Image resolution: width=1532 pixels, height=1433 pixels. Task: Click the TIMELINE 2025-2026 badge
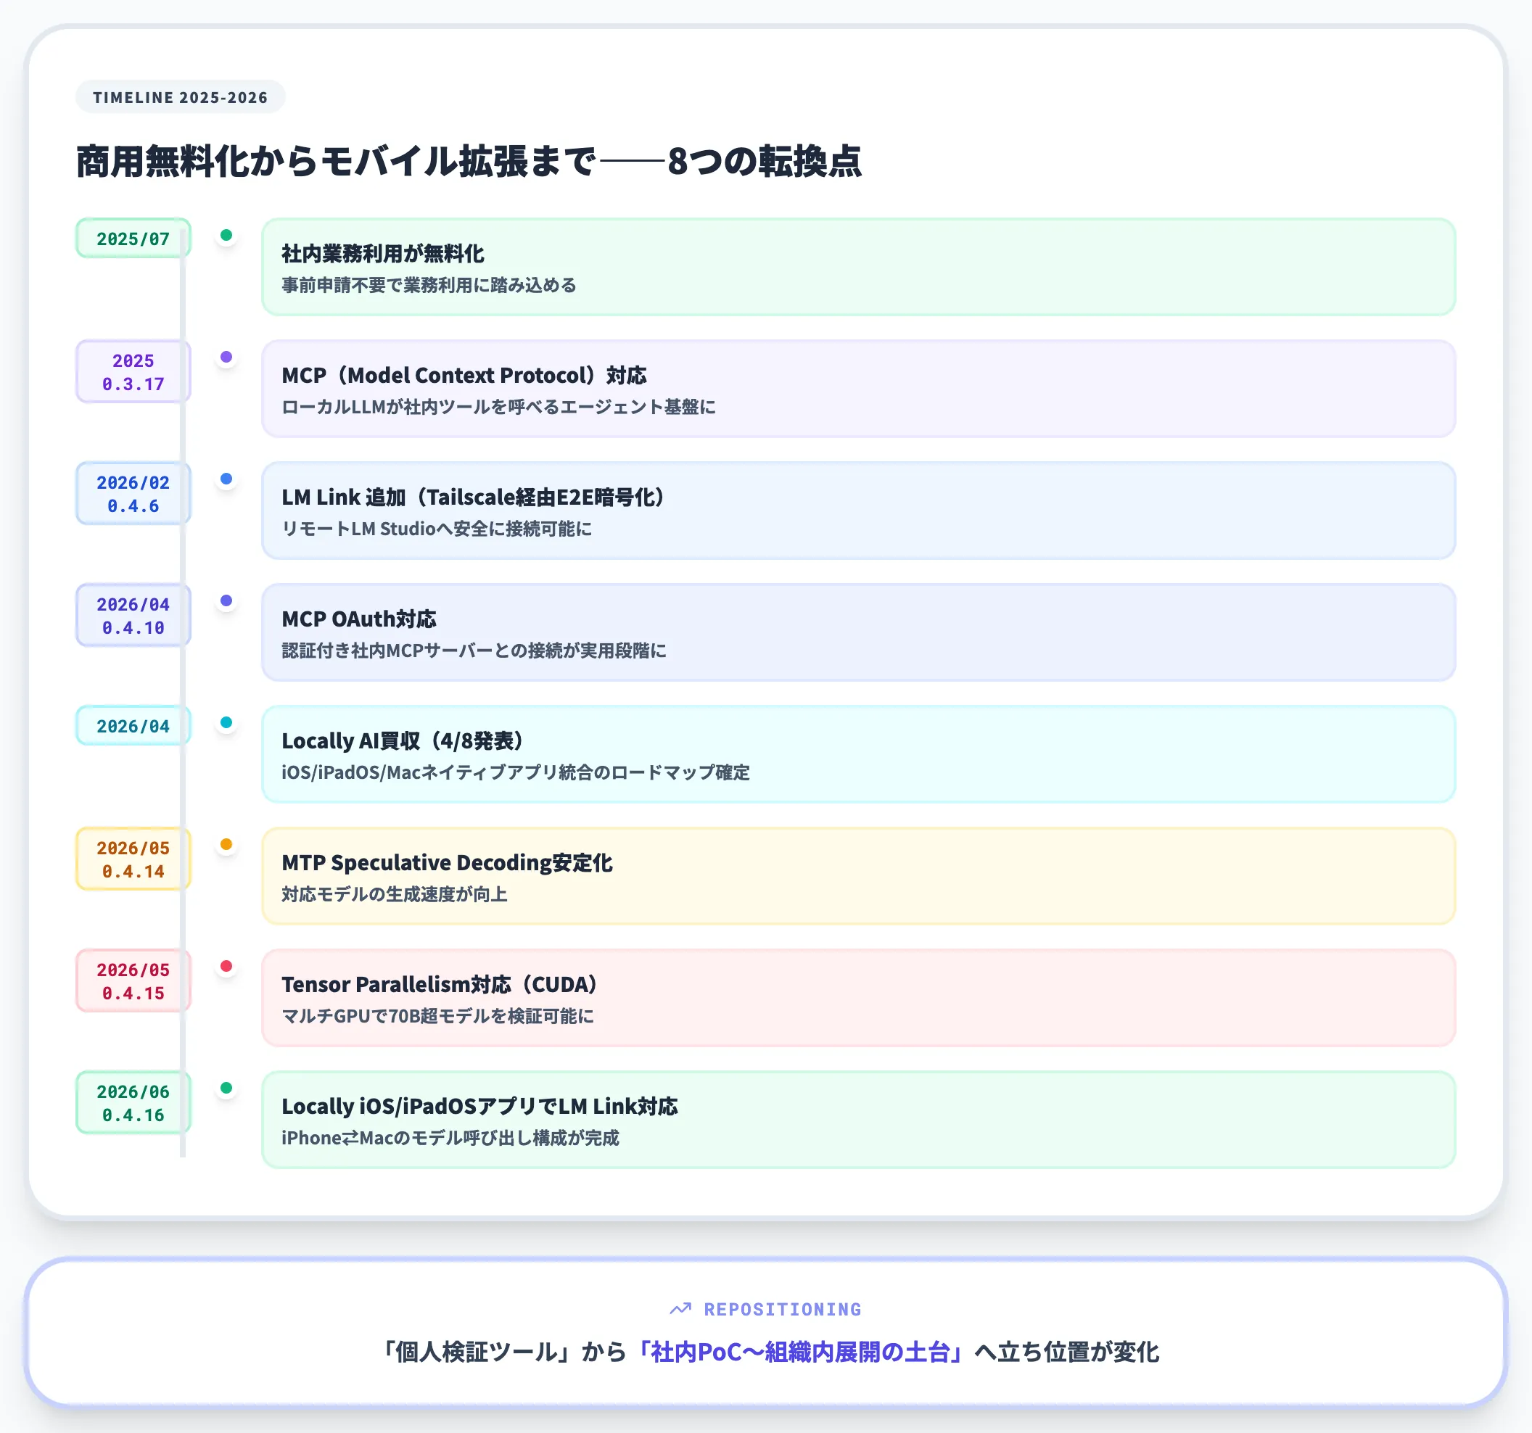[x=181, y=97]
